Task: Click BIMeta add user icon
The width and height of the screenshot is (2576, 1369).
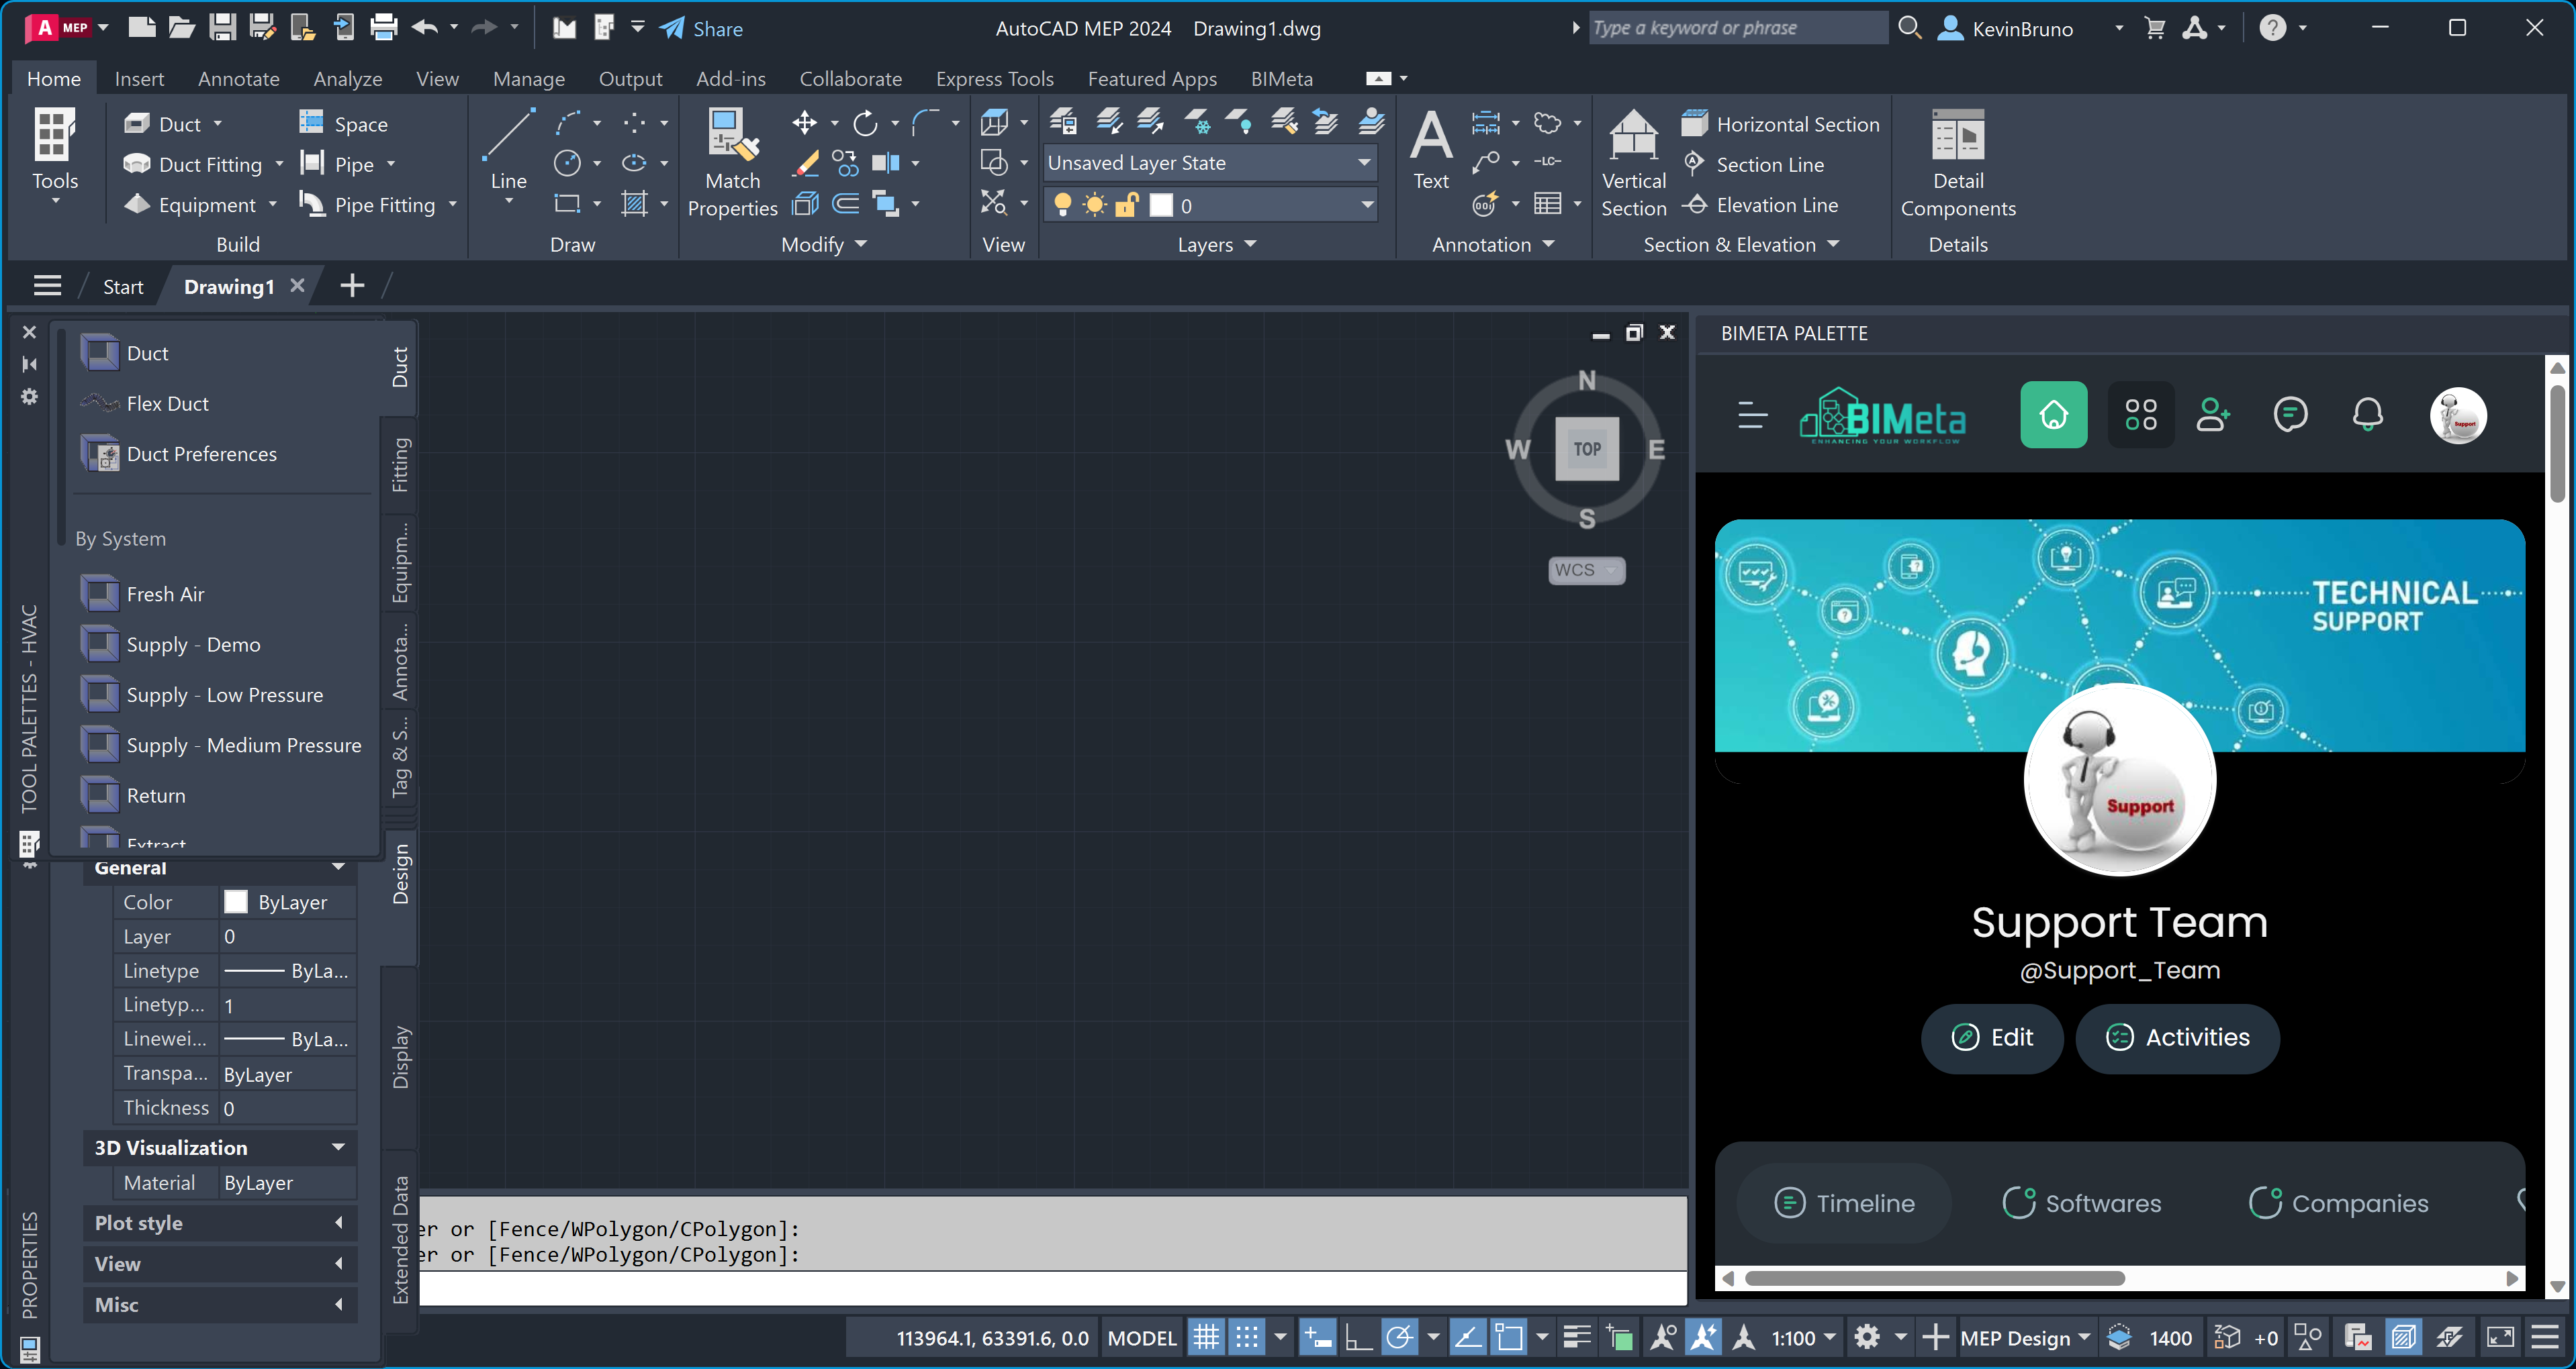Action: 2213,415
